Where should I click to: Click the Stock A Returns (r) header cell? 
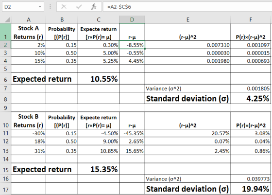click(29, 32)
